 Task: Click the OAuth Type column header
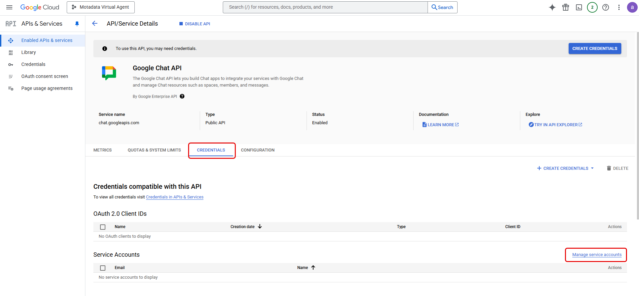[401, 227]
